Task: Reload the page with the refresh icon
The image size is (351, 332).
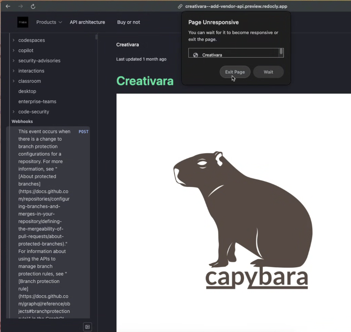Action: pyautogui.click(x=33, y=6)
